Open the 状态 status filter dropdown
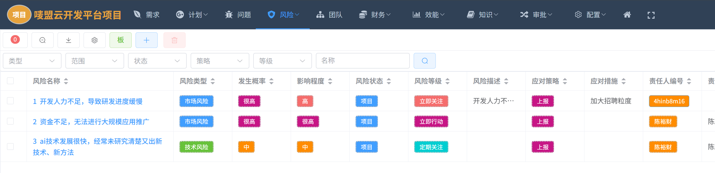The height and width of the screenshot is (173, 715). 157,61
